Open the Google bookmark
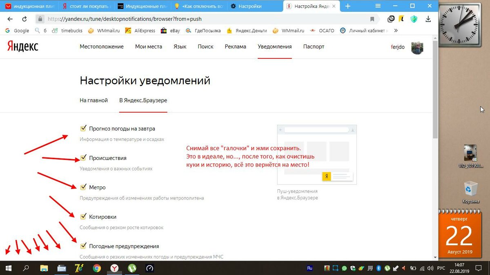Viewport: 490px width, 275px height. (x=18, y=31)
